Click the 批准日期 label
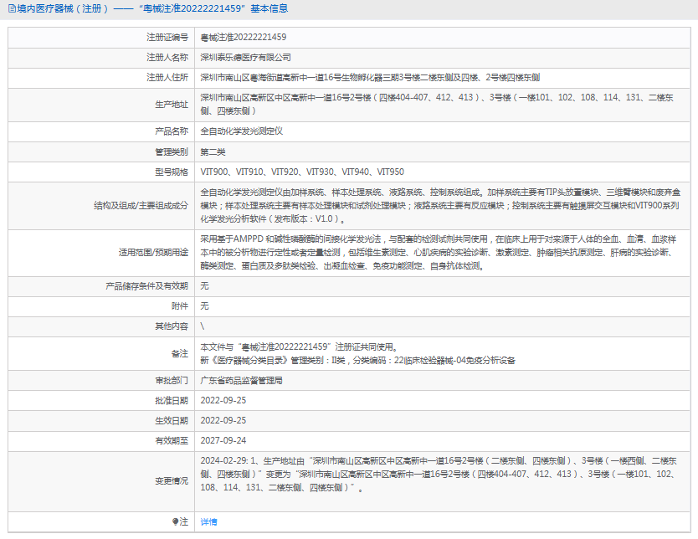The height and width of the screenshot is (539, 698). (x=172, y=401)
